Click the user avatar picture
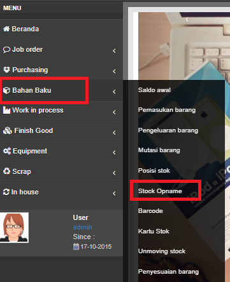Screen dimensions: 230x282 click(x=14, y=228)
